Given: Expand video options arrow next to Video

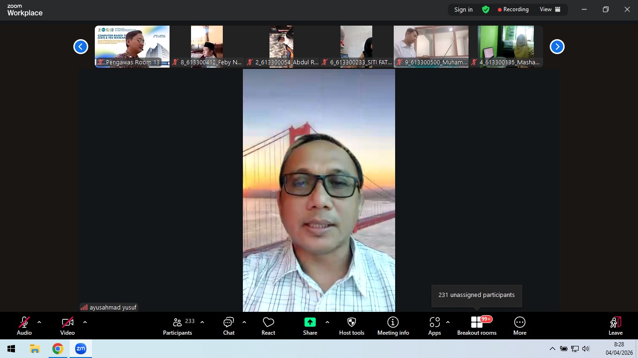Looking at the screenshot, I should pyautogui.click(x=85, y=322).
